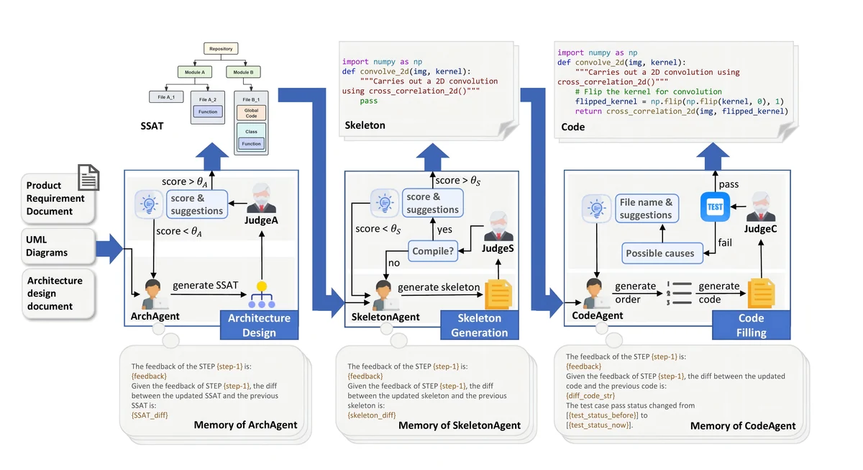Click the document icon beside Product Requirement Document
This screenshot has height=470, width=863.
[x=88, y=177]
